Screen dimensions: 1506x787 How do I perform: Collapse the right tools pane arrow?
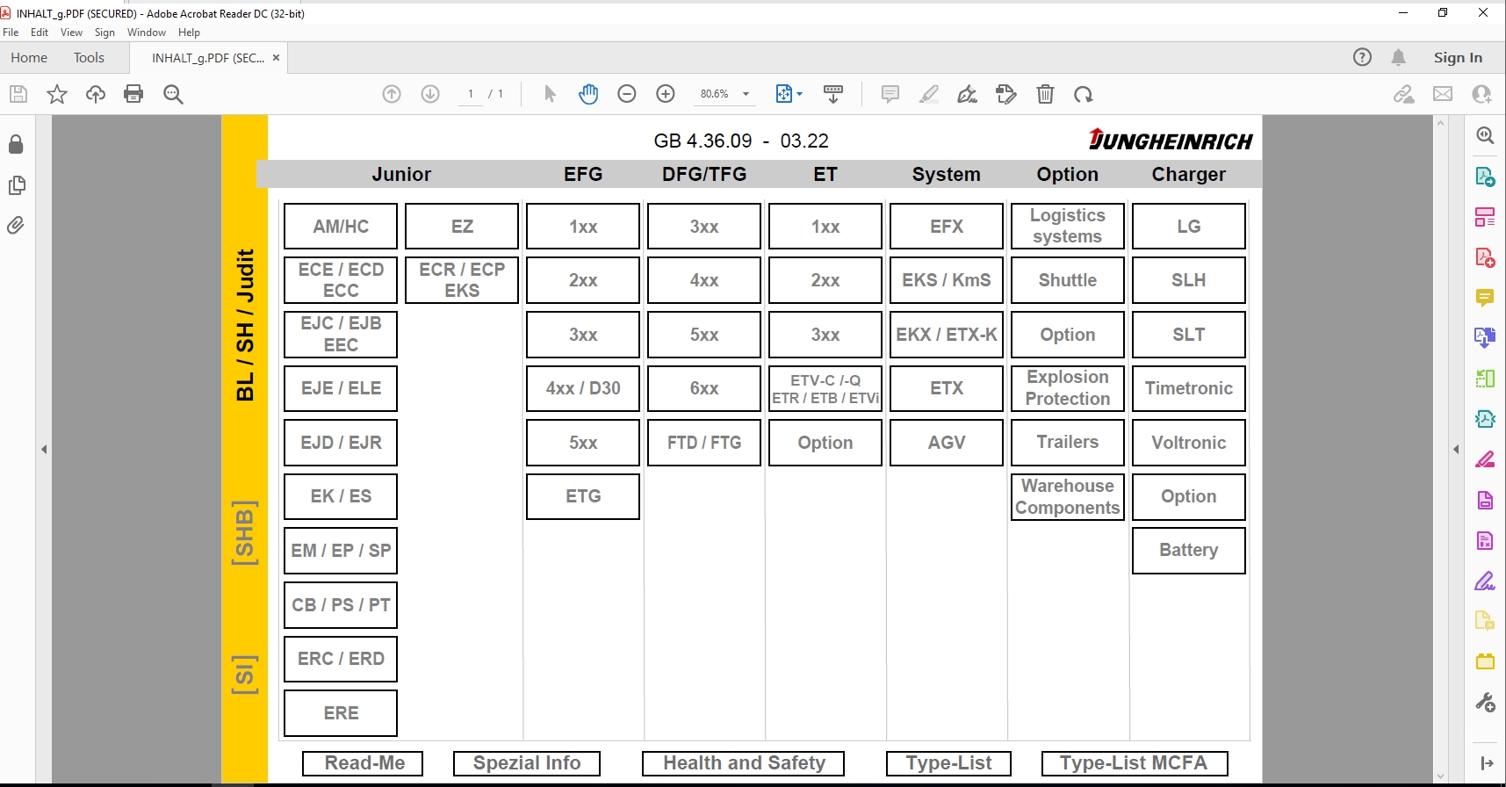[x=1456, y=449]
